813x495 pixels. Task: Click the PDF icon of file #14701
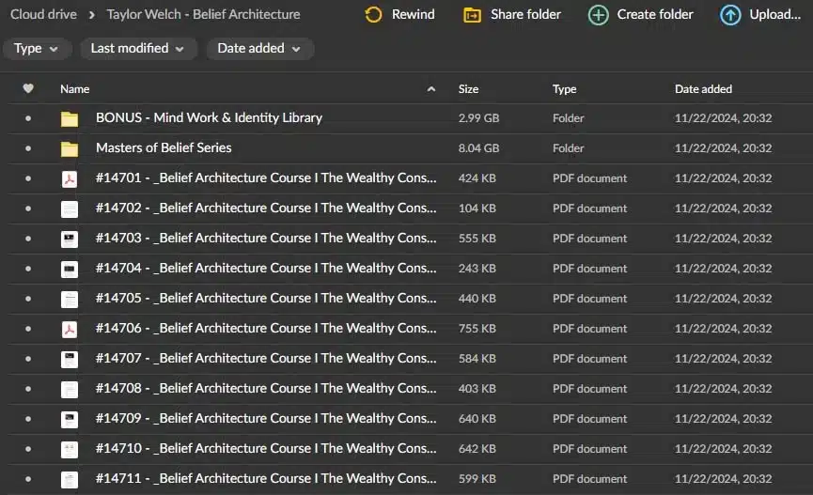pyautogui.click(x=70, y=178)
